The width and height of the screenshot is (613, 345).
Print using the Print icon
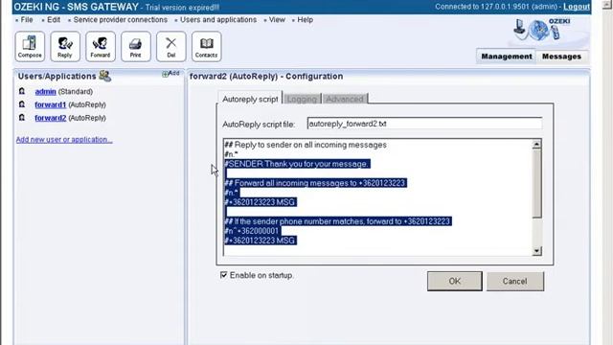(x=136, y=47)
